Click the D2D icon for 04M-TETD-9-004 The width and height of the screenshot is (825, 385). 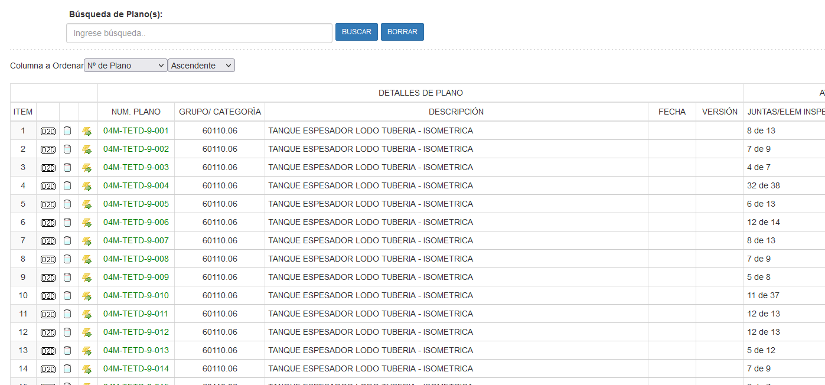(x=48, y=186)
